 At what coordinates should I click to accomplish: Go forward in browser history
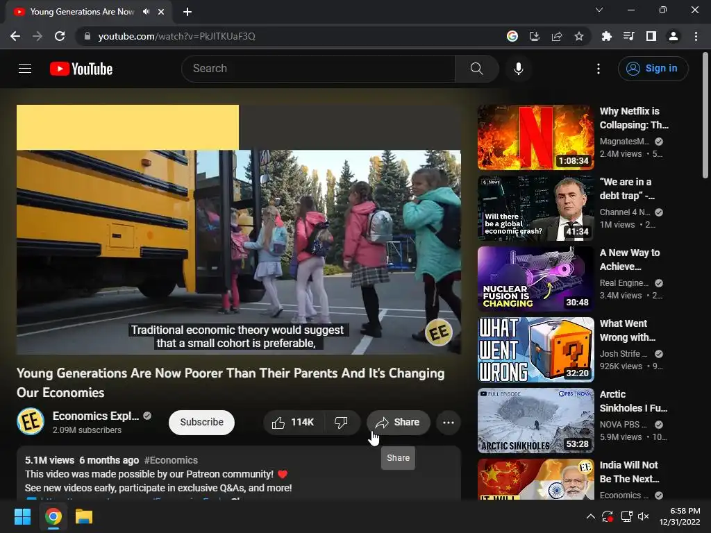37,36
